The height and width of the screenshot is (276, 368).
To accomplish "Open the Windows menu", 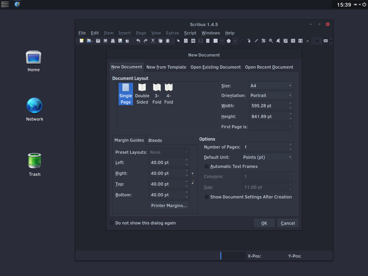I will point(211,33).
